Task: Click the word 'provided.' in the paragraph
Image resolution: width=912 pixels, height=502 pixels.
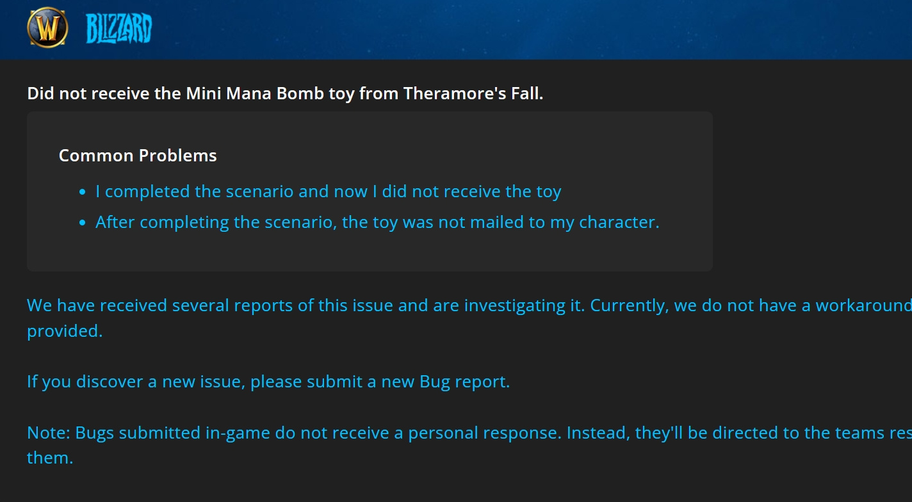Action: click(65, 331)
